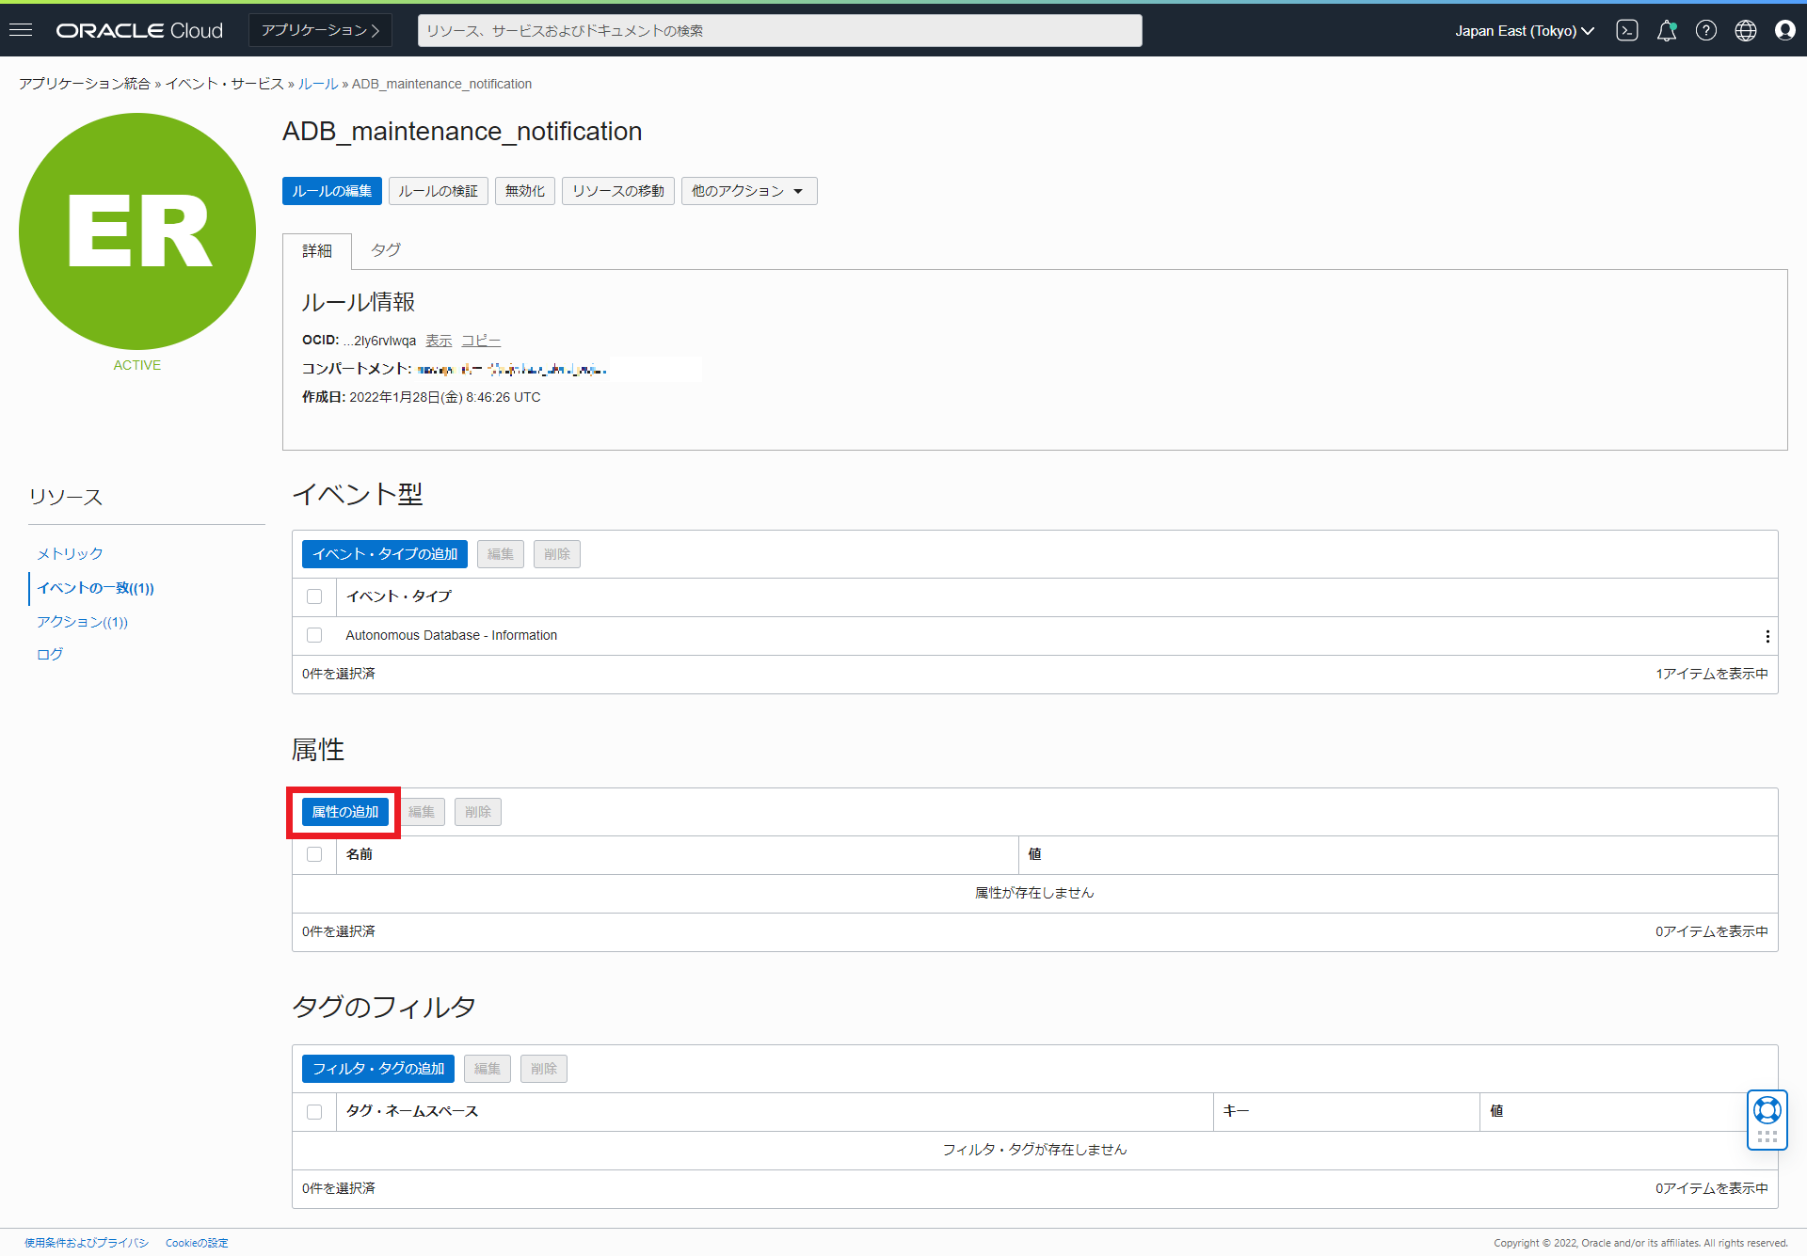Open the hamburger navigation menu
1807x1256 pixels.
(21, 30)
